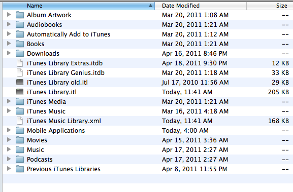Expand the Mobile Applications disclosure triangle

click(x=9, y=130)
